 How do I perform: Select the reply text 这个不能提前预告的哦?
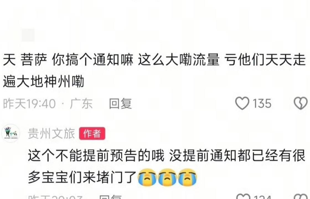tap(96, 155)
